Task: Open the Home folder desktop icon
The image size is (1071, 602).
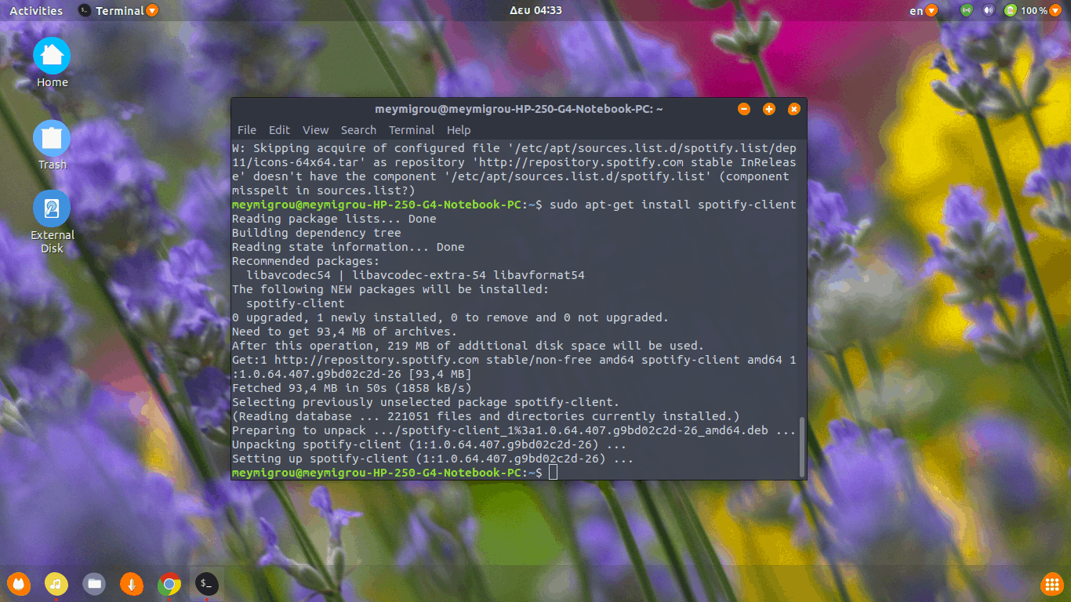Action: (52, 56)
